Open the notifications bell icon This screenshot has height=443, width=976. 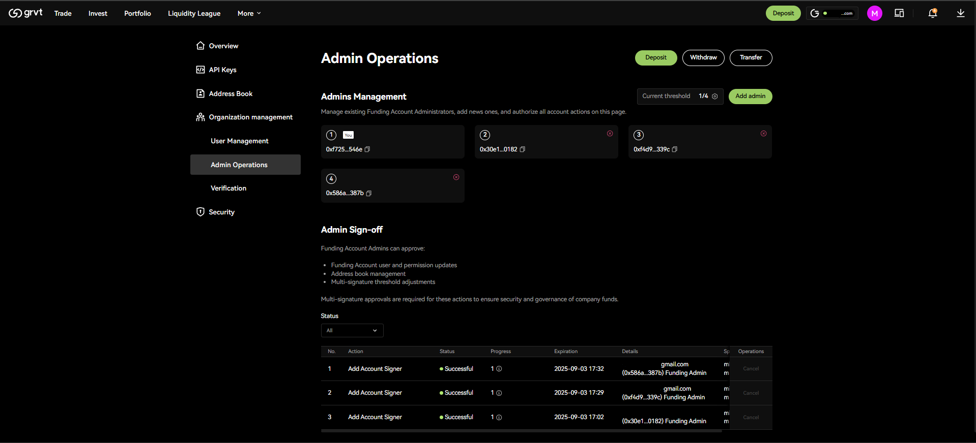pos(932,13)
